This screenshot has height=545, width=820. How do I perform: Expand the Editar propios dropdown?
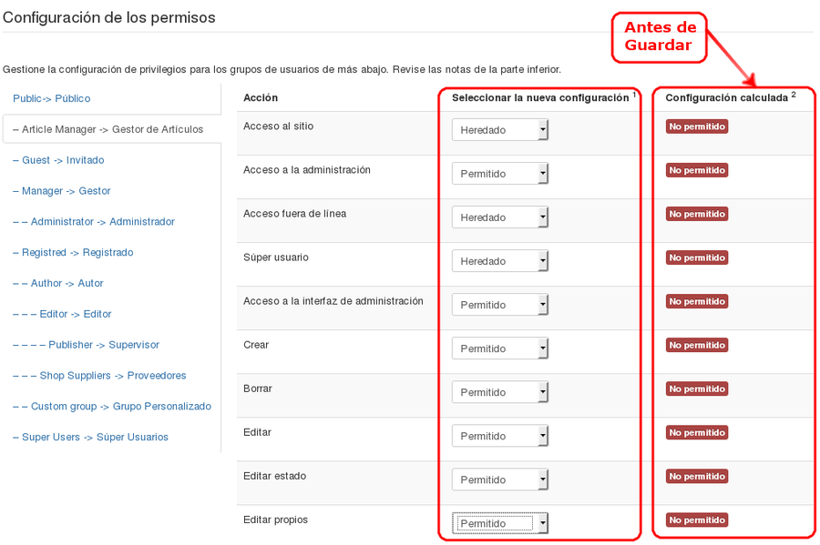point(500,523)
